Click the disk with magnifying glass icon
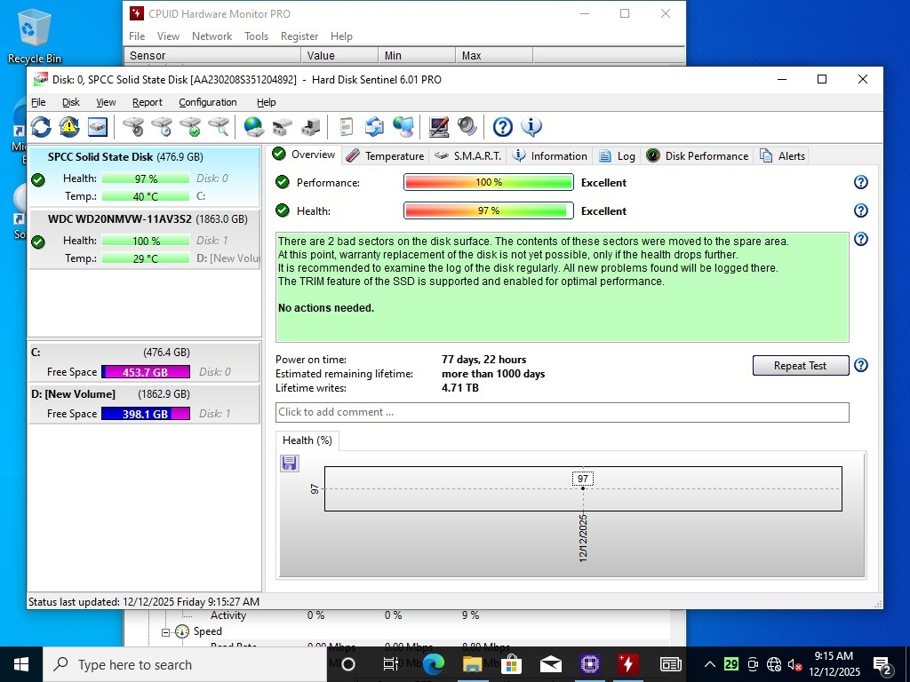 [x=219, y=127]
